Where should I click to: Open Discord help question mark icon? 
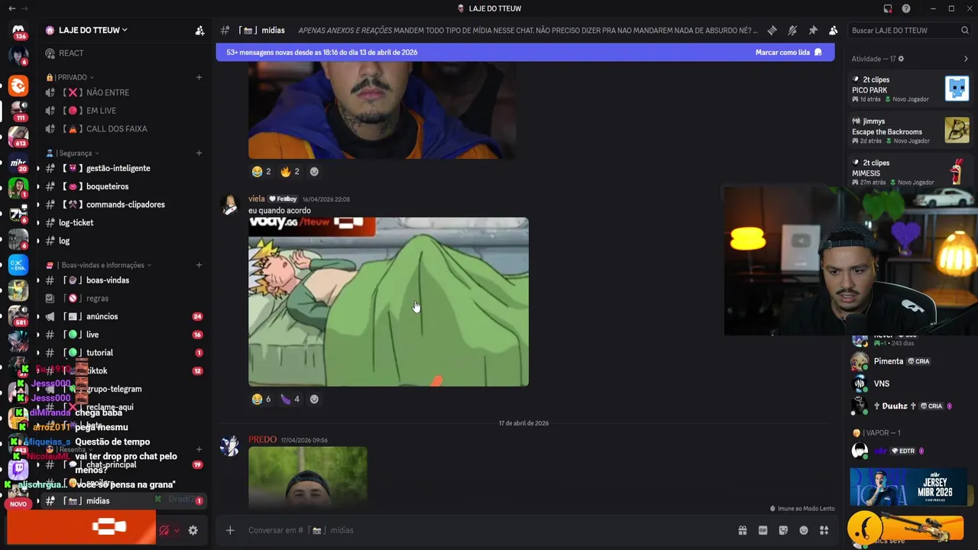click(x=906, y=8)
